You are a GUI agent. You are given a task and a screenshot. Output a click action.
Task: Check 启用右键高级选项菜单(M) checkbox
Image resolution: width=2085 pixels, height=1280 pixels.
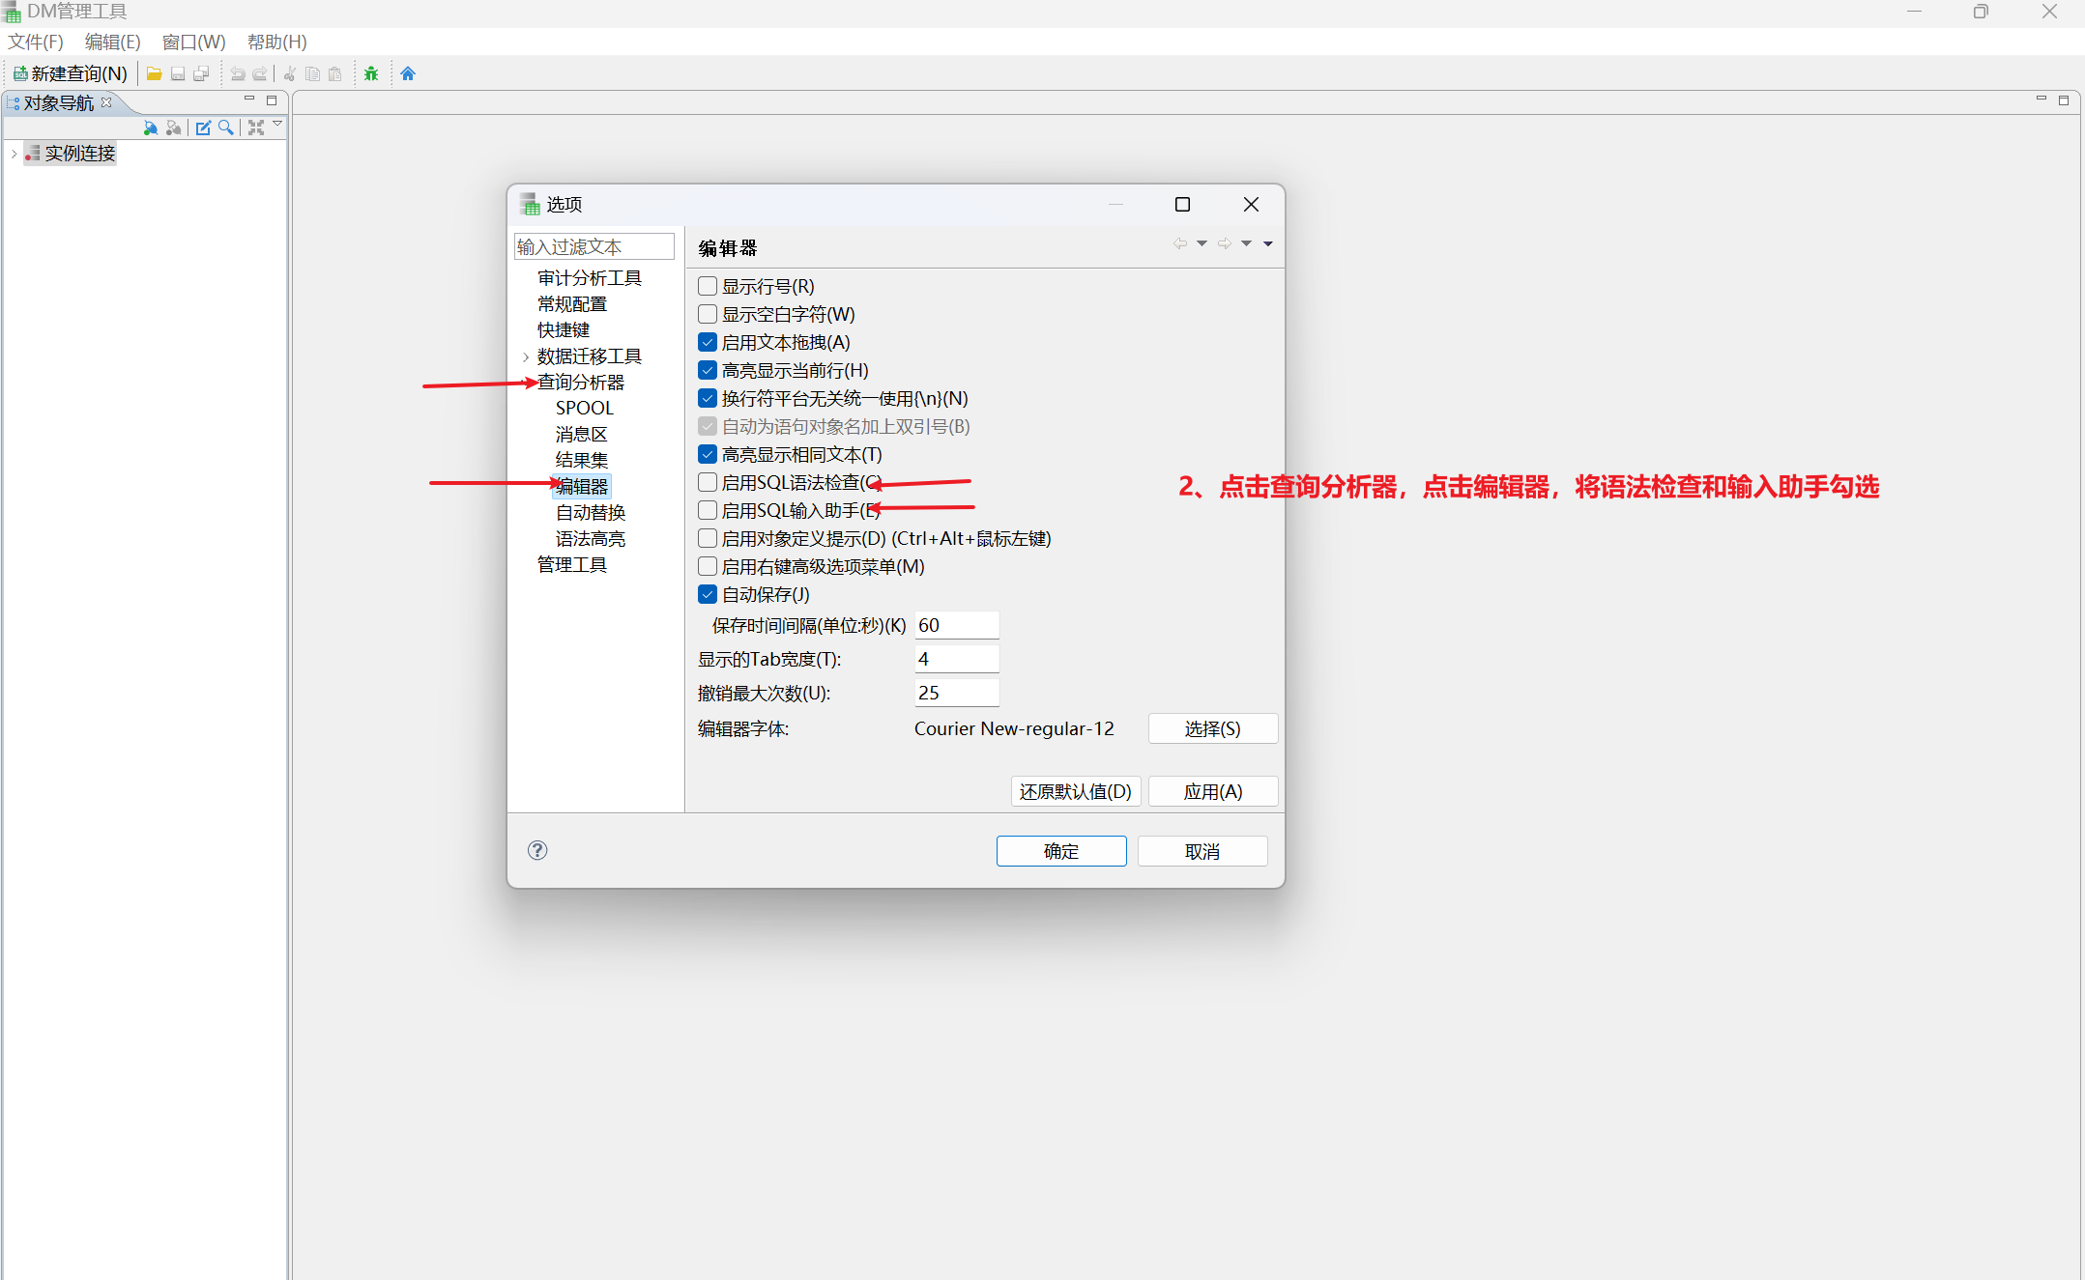pyautogui.click(x=708, y=566)
